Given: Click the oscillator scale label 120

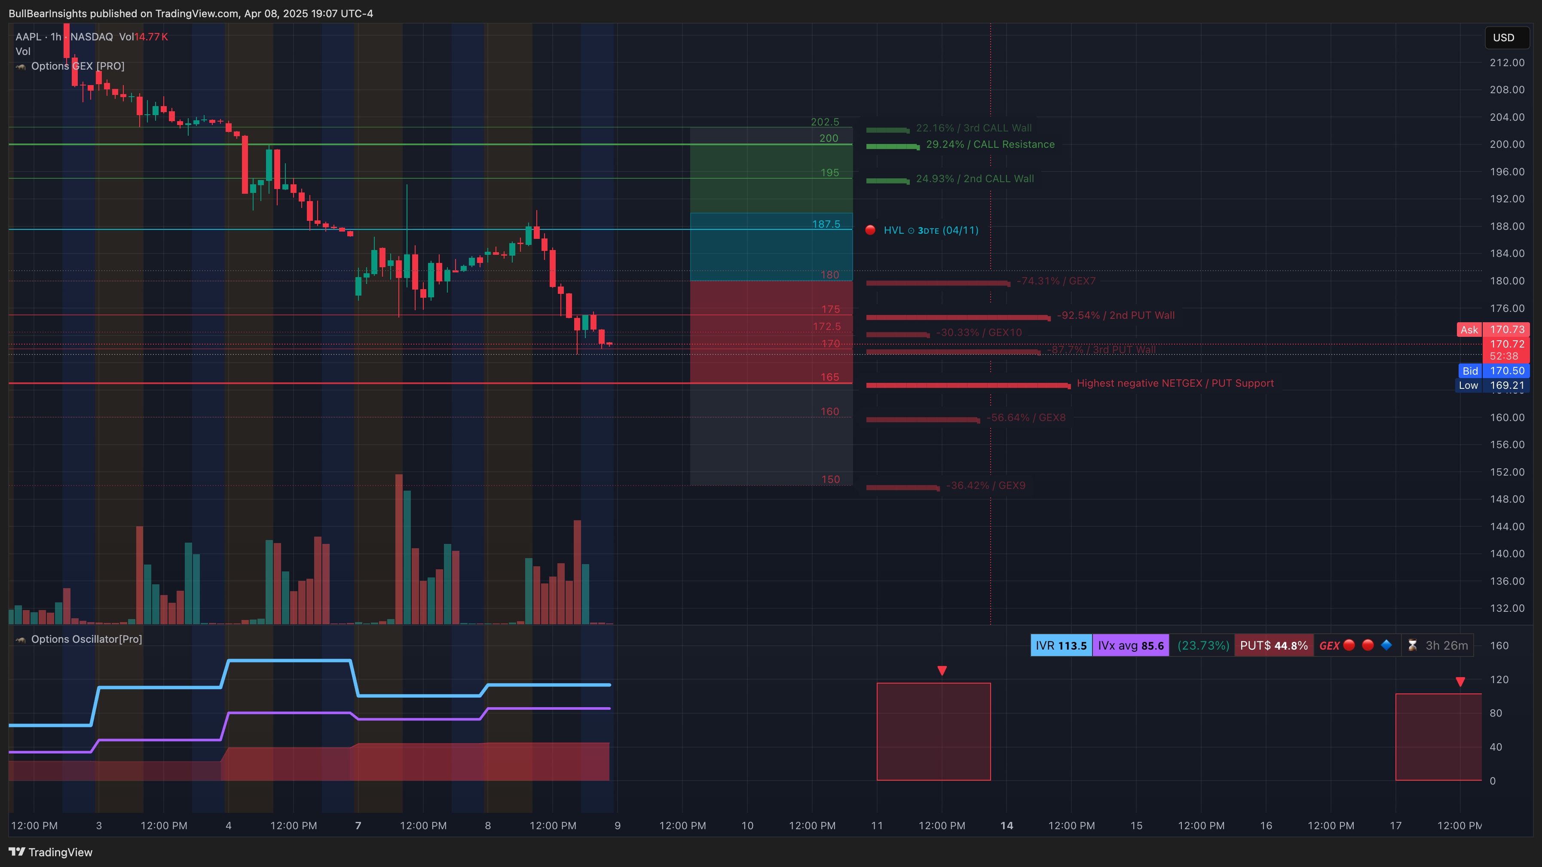Looking at the screenshot, I should 1499,680.
